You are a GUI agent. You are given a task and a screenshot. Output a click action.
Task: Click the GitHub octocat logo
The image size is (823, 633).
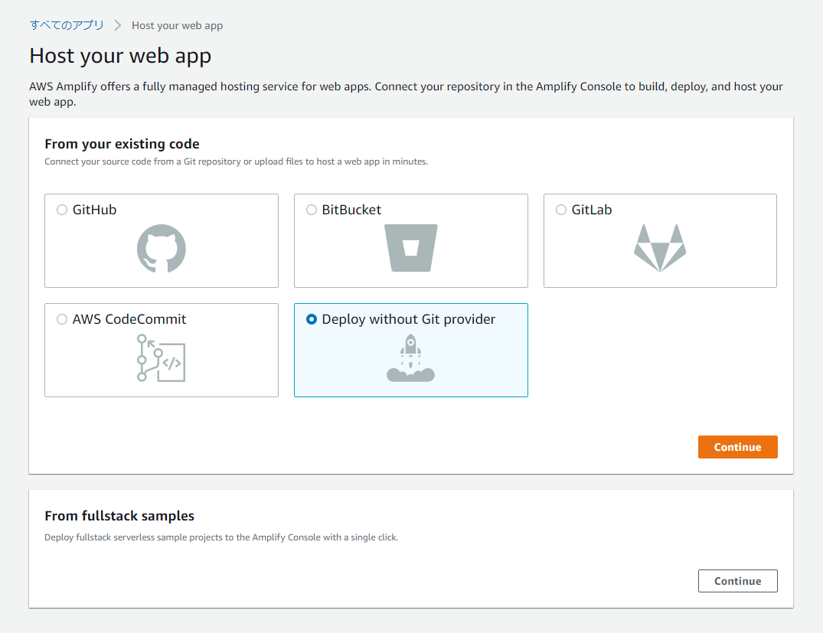pos(161,248)
